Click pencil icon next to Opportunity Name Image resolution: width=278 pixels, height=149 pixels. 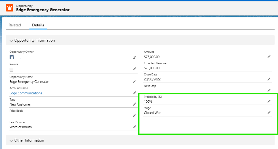tap(135, 81)
